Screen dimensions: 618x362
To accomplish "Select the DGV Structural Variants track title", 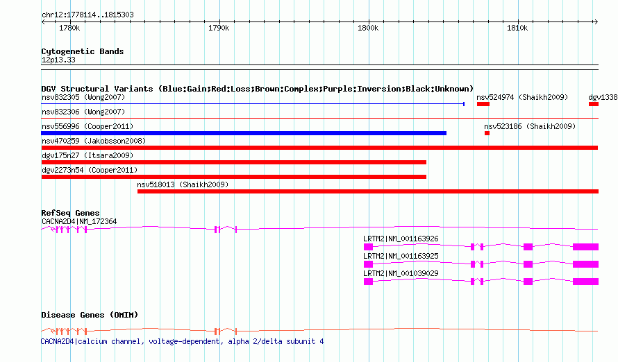I will (x=258, y=89).
